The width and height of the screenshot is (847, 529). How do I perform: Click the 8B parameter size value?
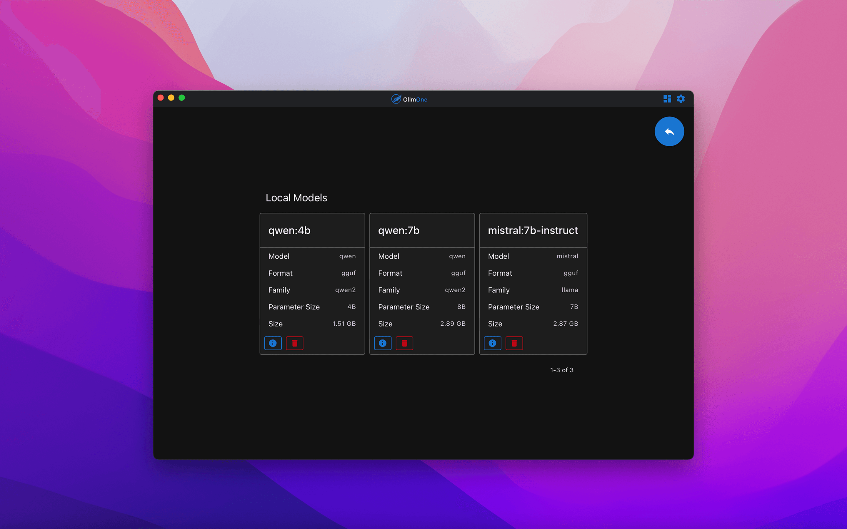[x=461, y=307]
